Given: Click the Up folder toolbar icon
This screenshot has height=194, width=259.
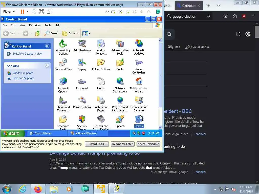Looking at the screenshot, I should [38, 33].
